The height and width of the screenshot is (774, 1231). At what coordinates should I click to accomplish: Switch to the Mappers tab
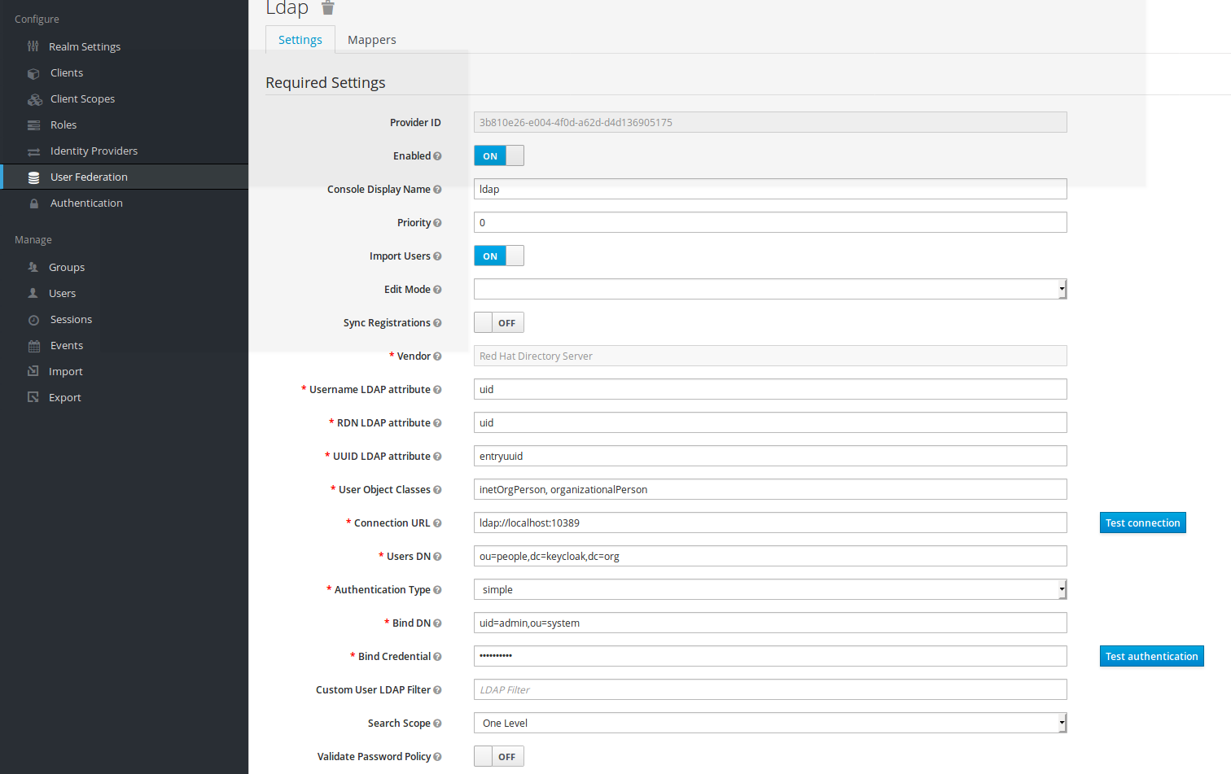point(371,39)
